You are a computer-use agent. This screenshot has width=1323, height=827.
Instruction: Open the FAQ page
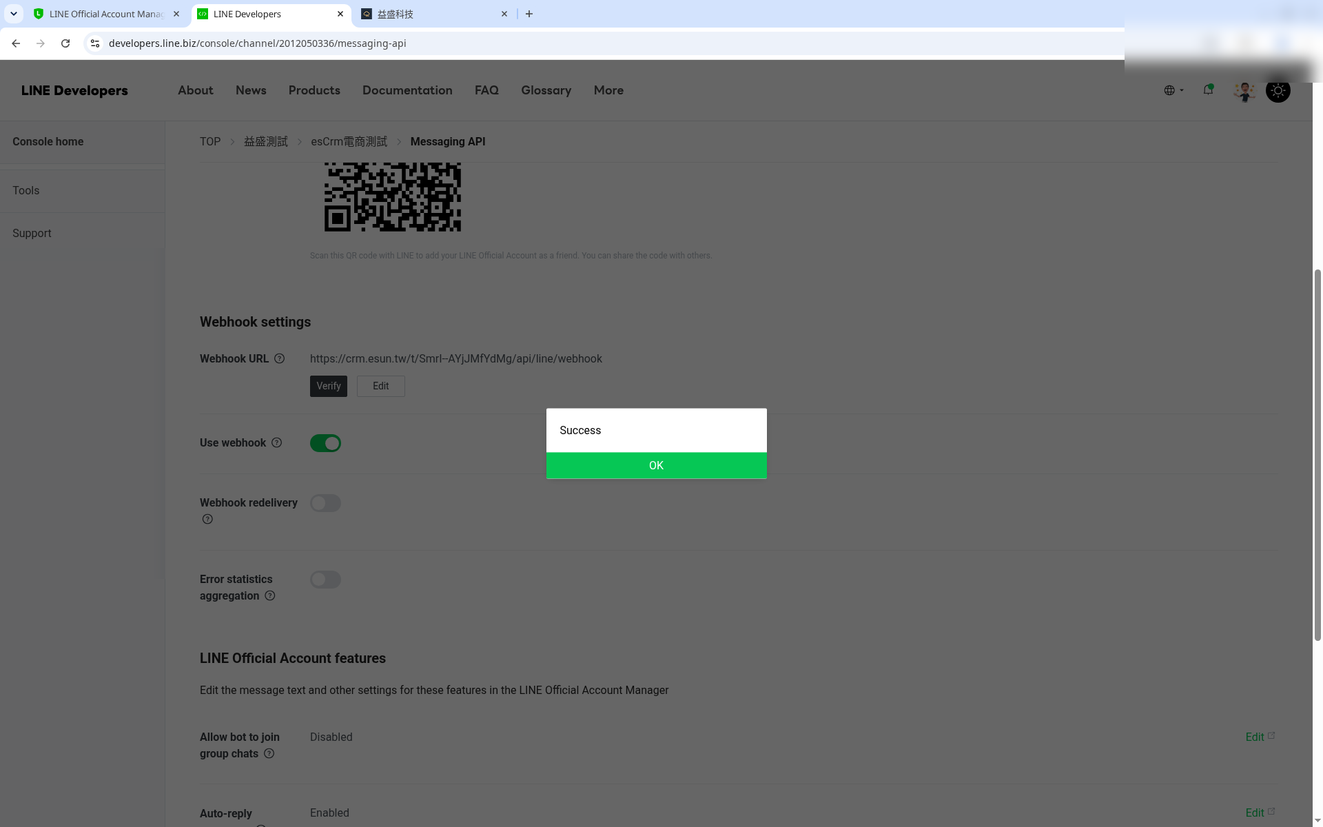[486, 90]
